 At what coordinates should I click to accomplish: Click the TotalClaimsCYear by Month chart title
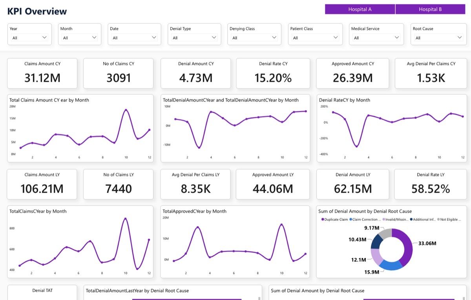click(x=38, y=211)
